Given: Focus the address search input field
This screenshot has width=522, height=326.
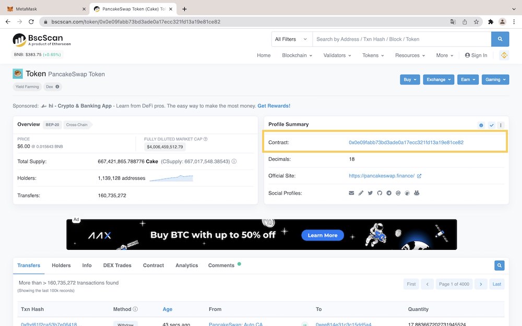Looking at the screenshot, I should point(401,39).
